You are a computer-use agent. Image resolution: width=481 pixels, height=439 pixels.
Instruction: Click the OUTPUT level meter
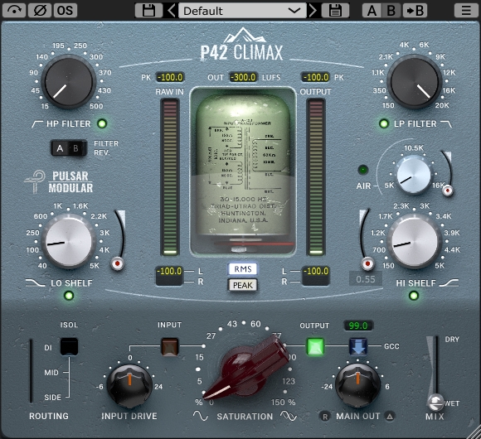click(x=316, y=177)
